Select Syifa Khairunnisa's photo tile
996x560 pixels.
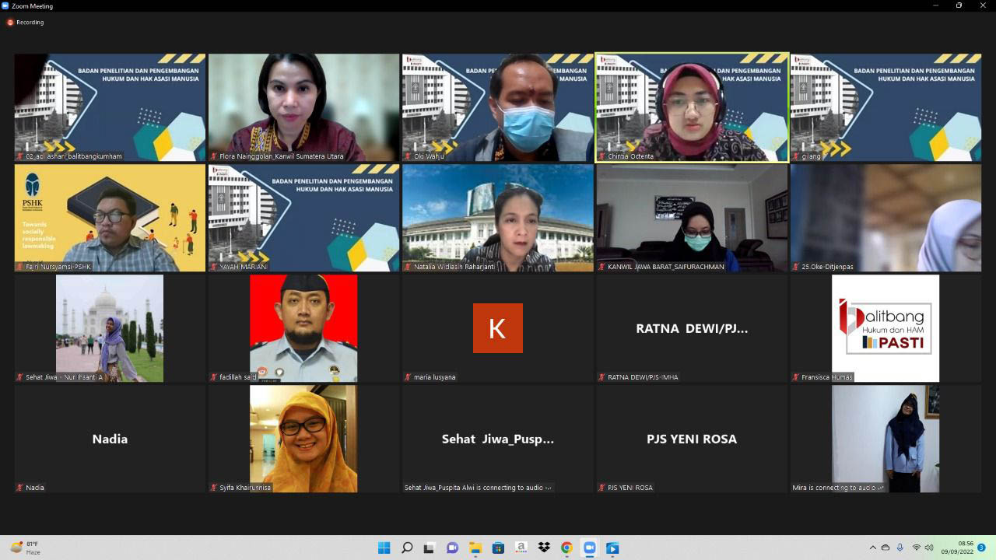(x=303, y=439)
